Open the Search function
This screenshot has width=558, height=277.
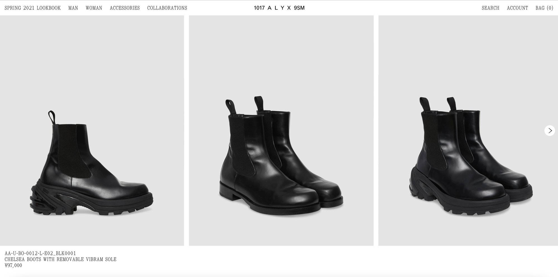click(x=490, y=8)
